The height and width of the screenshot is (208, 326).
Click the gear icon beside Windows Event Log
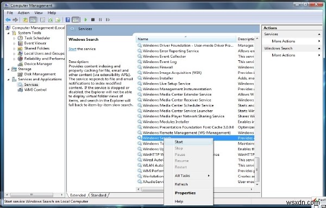coord(140,62)
